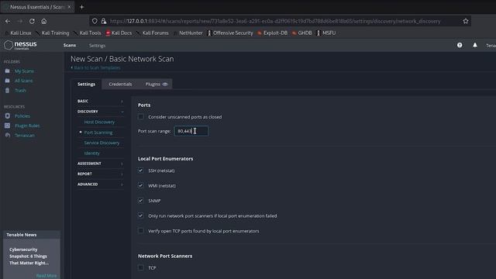Open the Policies resource link
The width and height of the screenshot is (496, 279).
[22, 116]
